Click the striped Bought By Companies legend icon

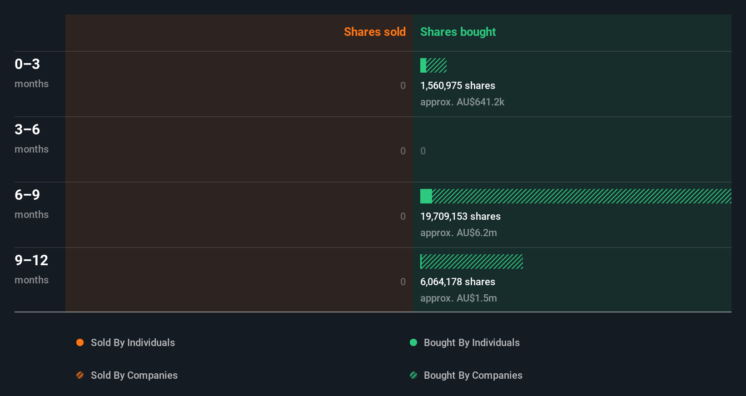coord(413,375)
